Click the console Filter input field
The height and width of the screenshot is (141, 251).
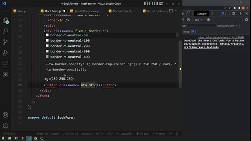point(199,26)
